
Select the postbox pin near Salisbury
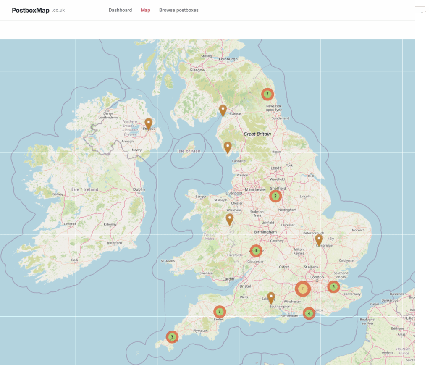pos(271,298)
